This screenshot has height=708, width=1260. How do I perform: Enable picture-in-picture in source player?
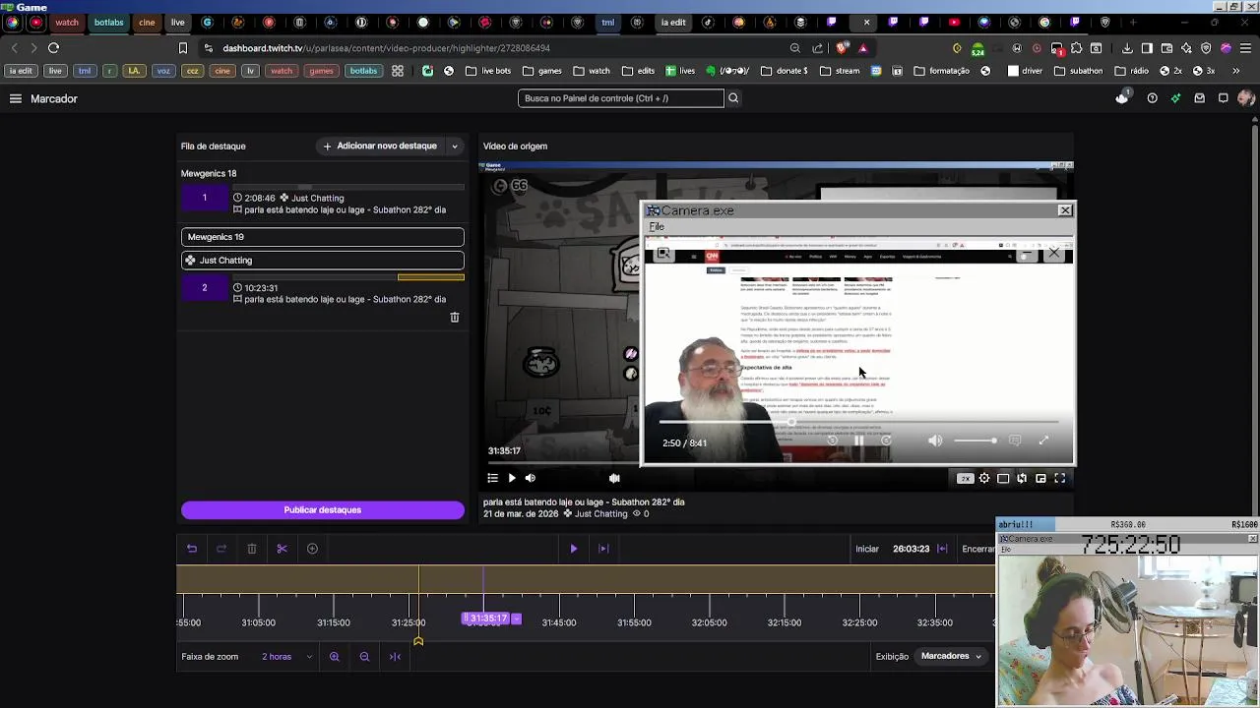click(x=1040, y=478)
